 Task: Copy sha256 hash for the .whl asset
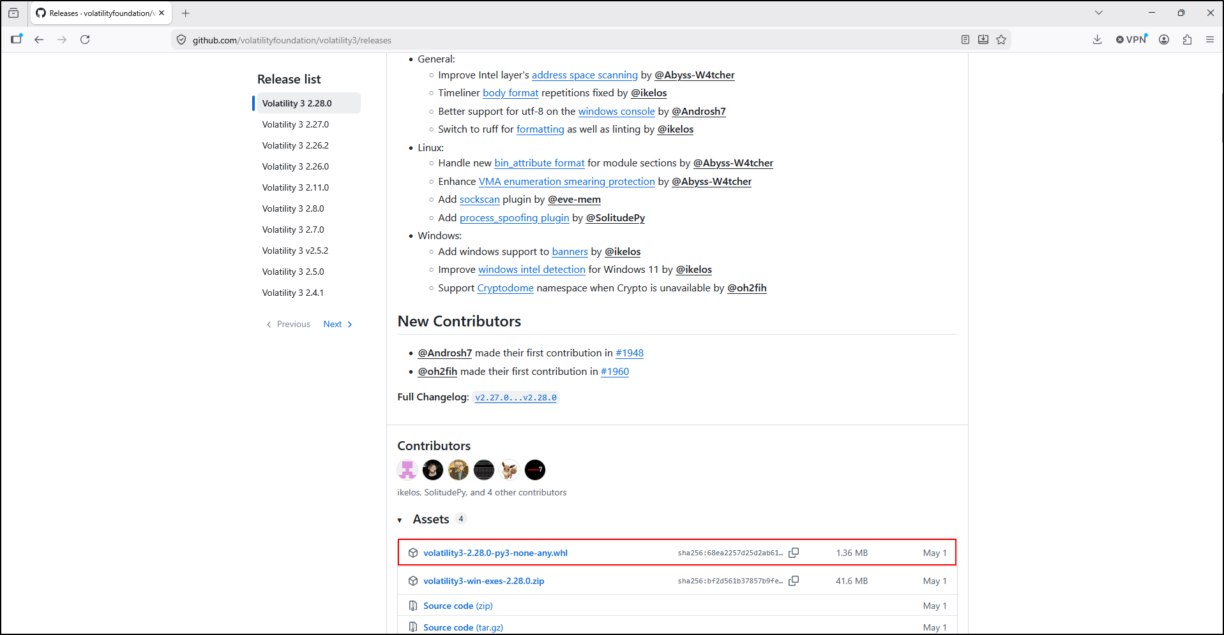[x=794, y=553]
